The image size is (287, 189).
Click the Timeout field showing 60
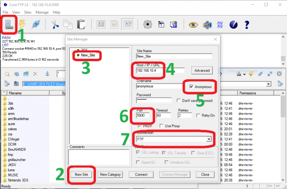pos(163,115)
